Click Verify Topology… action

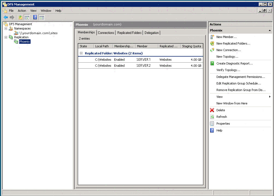point(228,70)
